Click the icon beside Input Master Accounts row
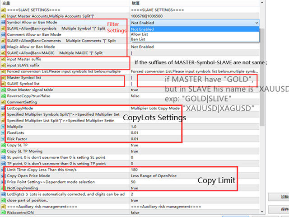Image resolution: width=289 pixels, height=217 pixels. tap(3, 16)
